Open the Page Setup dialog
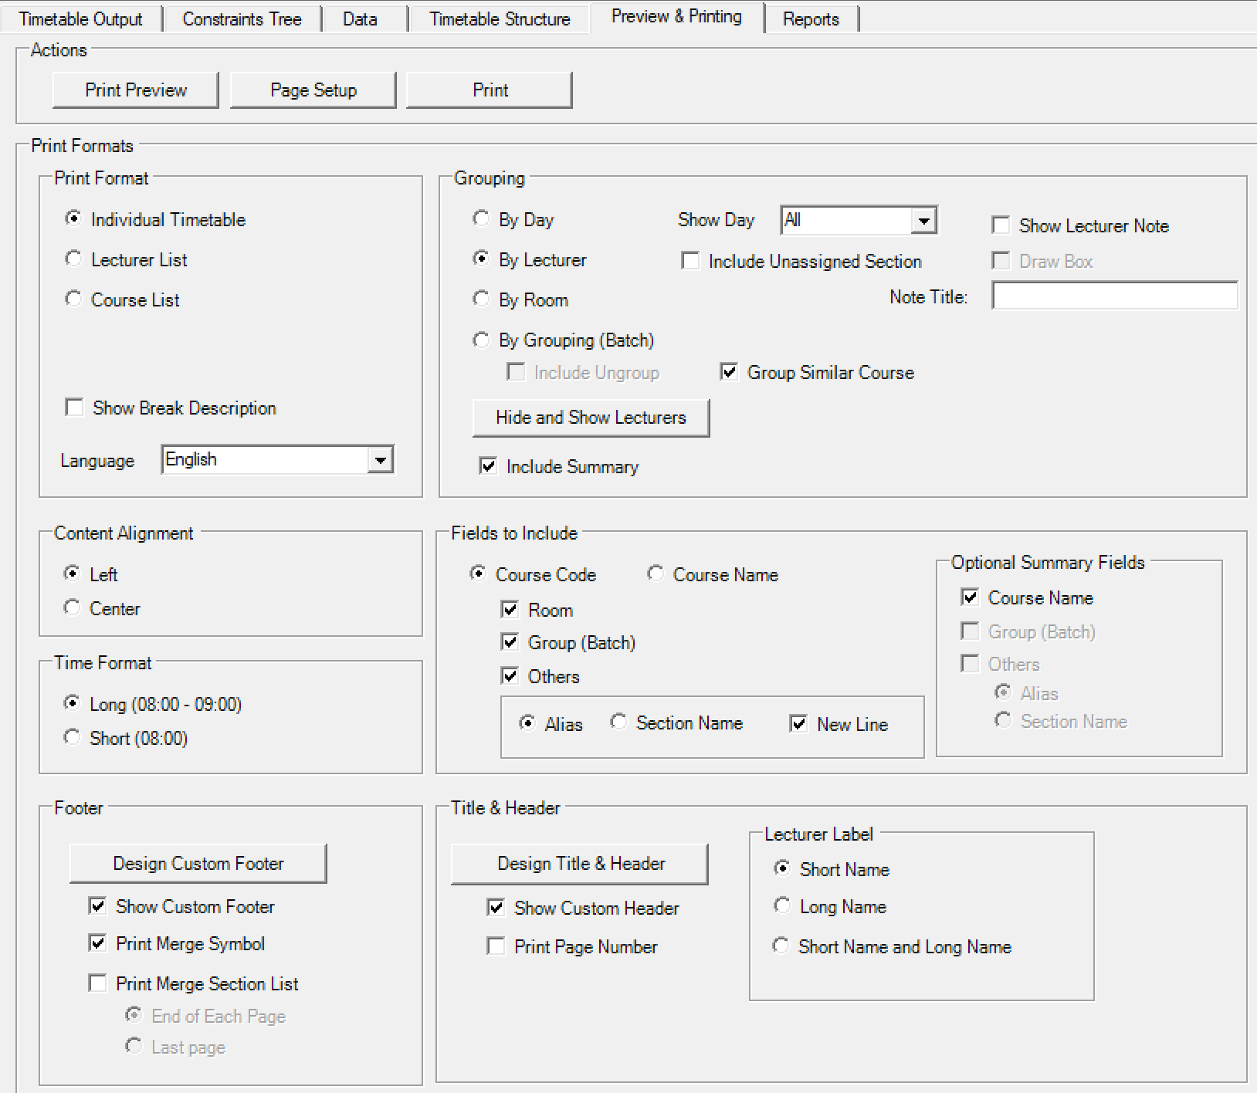This screenshot has height=1093, width=1257. (x=313, y=90)
